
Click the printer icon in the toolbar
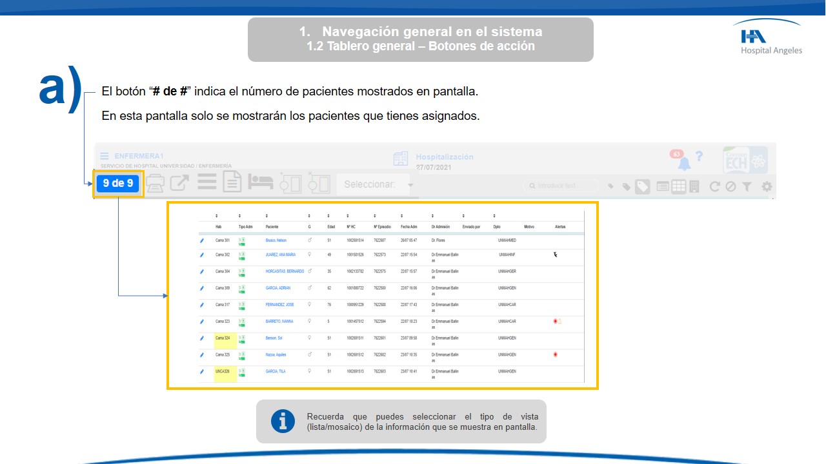156,184
